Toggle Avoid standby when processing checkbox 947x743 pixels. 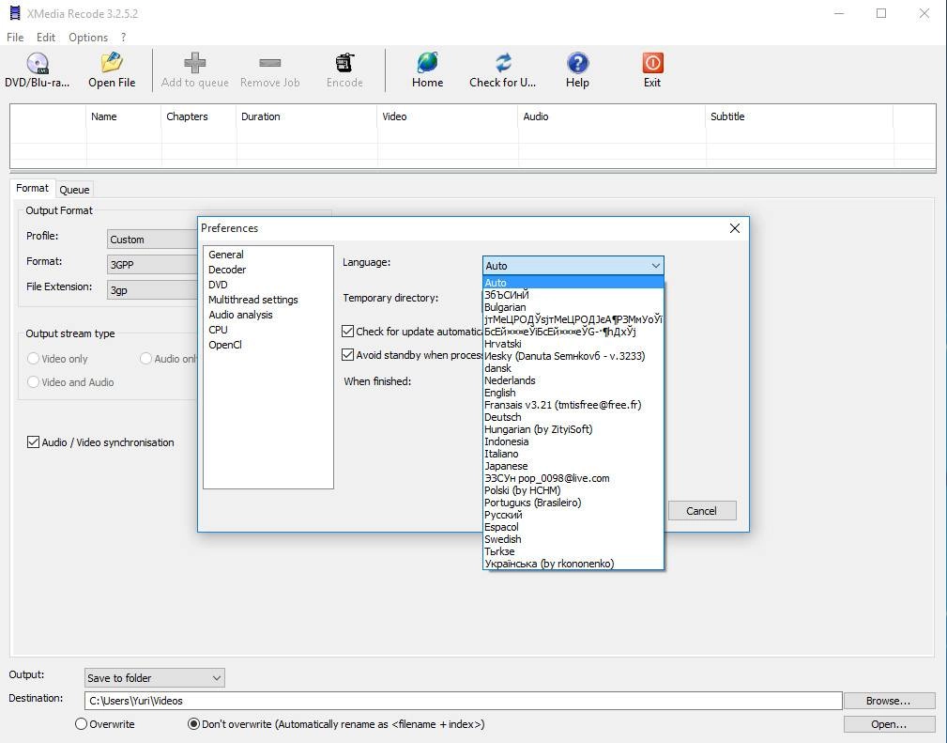pos(348,355)
